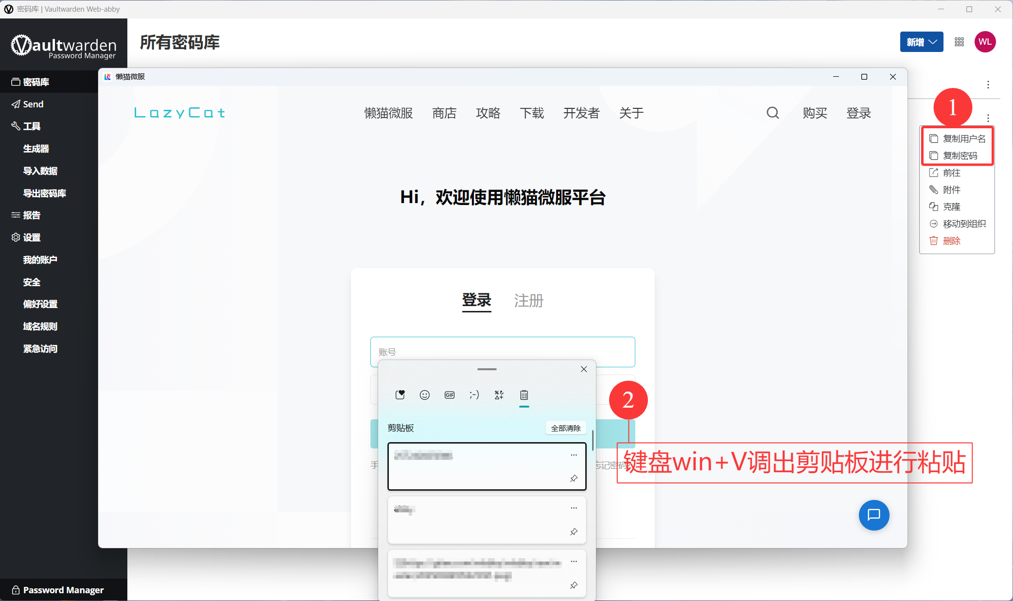Paste the second clipboard entry

click(487, 520)
